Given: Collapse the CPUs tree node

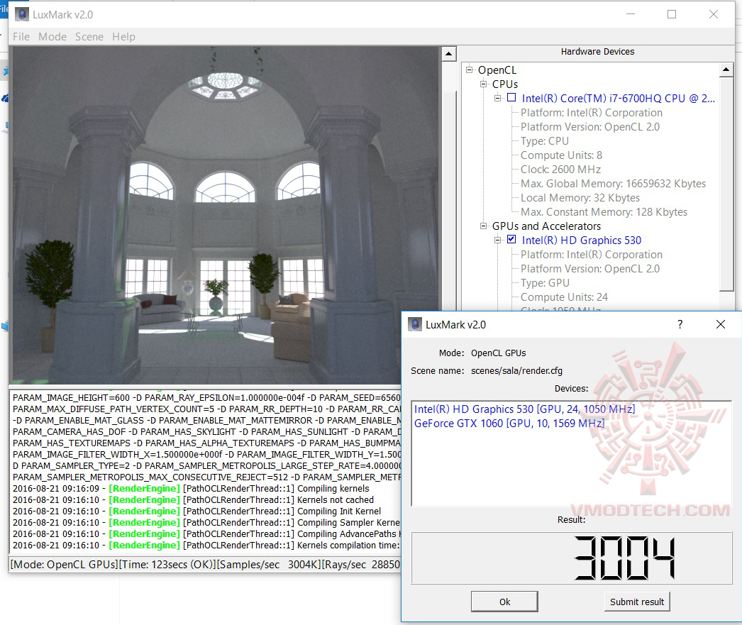Looking at the screenshot, I should pos(483,84).
